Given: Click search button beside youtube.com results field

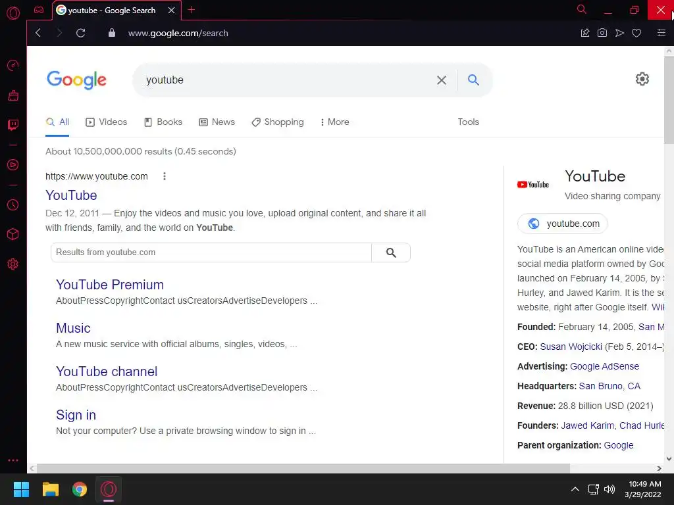Looking at the screenshot, I should pos(391,252).
